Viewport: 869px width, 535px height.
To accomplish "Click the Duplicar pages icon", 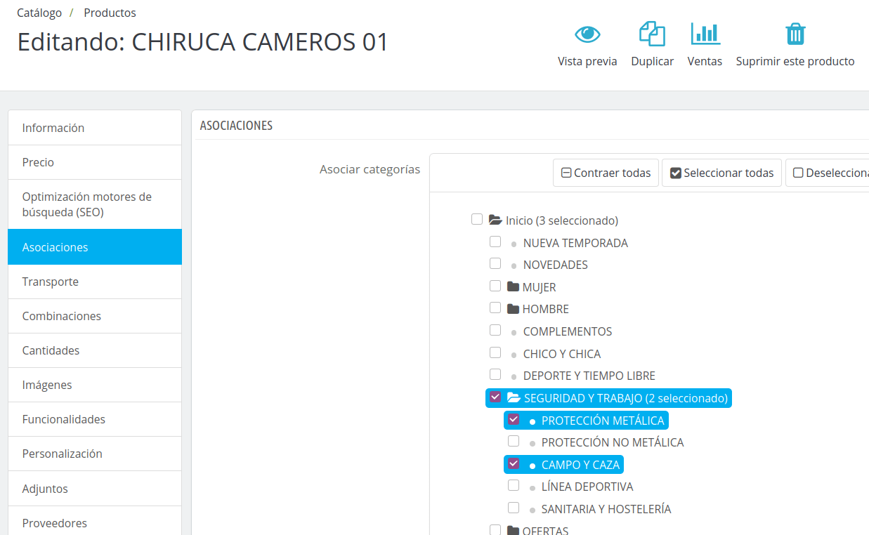I will point(652,34).
